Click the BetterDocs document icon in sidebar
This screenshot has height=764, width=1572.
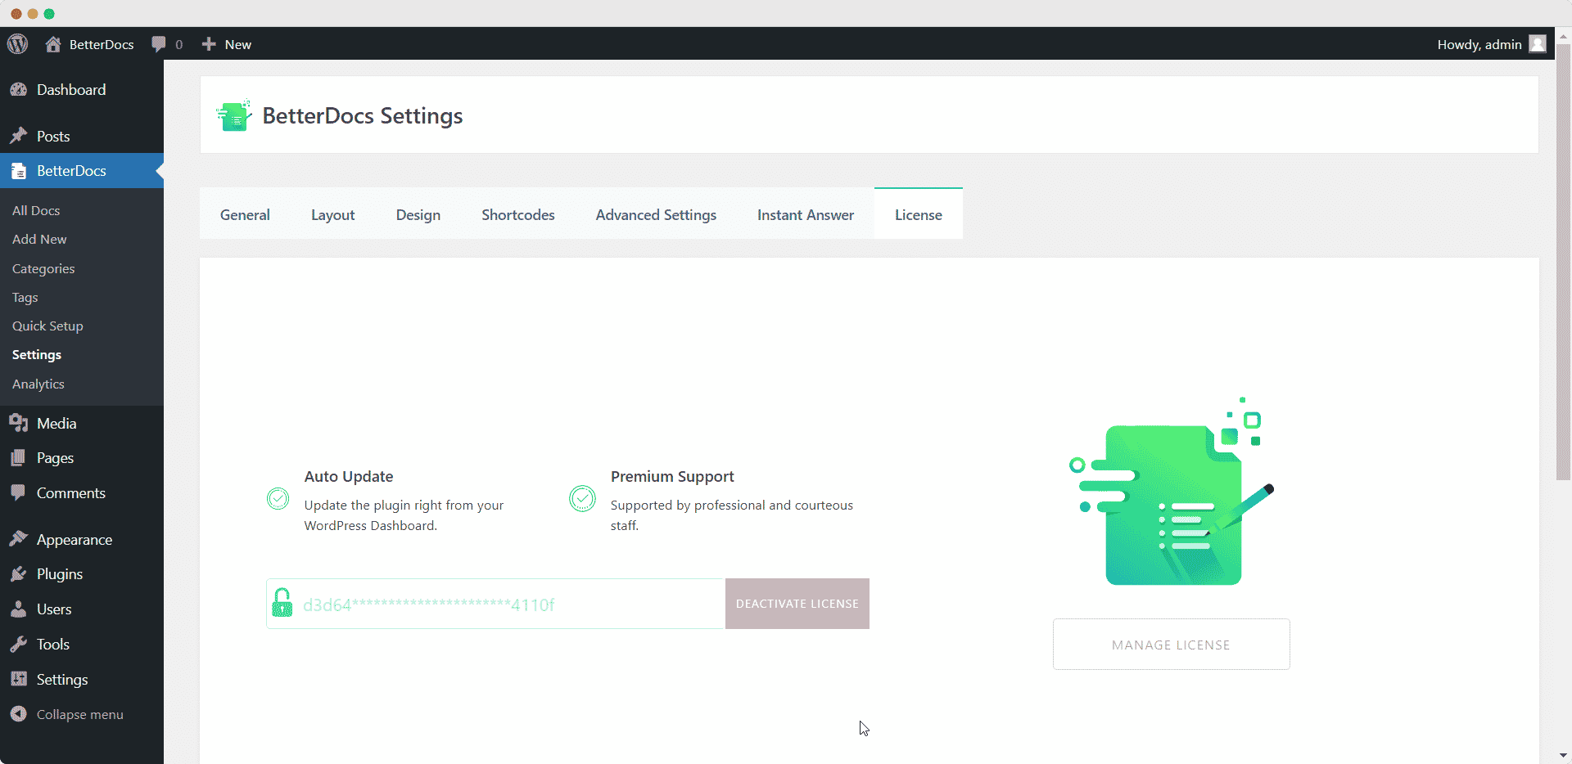[x=19, y=171]
